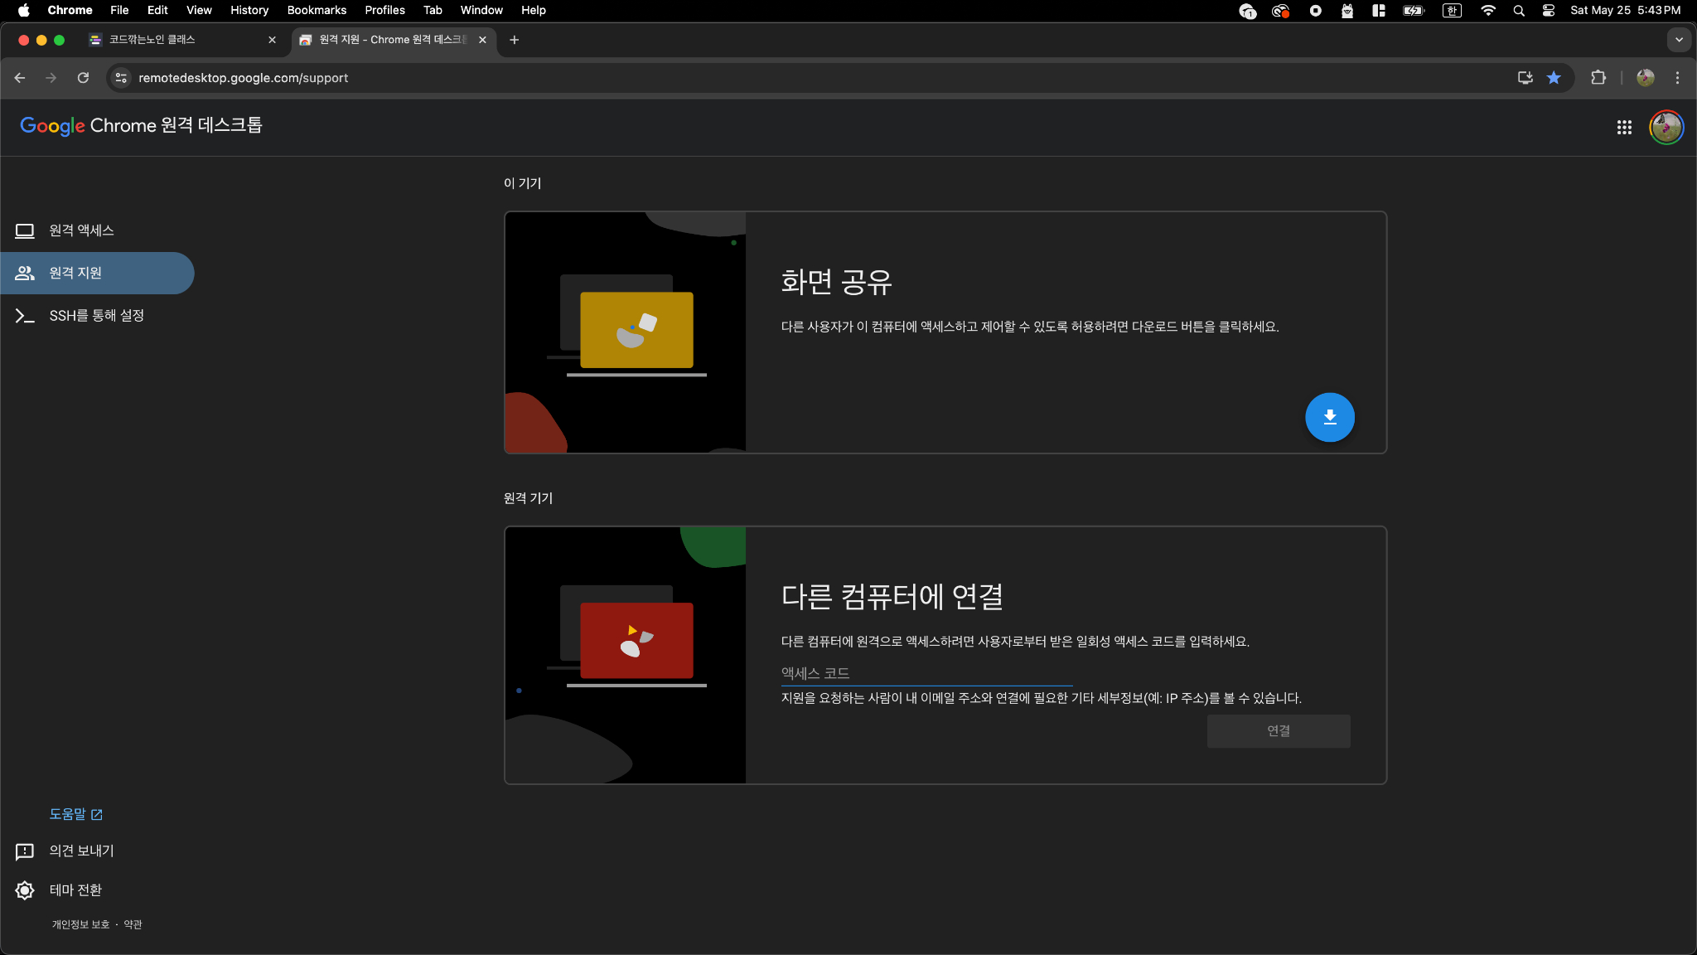This screenshot has width=1697, height=955.
Task: Click 의견 보내기 feedback icon
Action: coord(25,851)
